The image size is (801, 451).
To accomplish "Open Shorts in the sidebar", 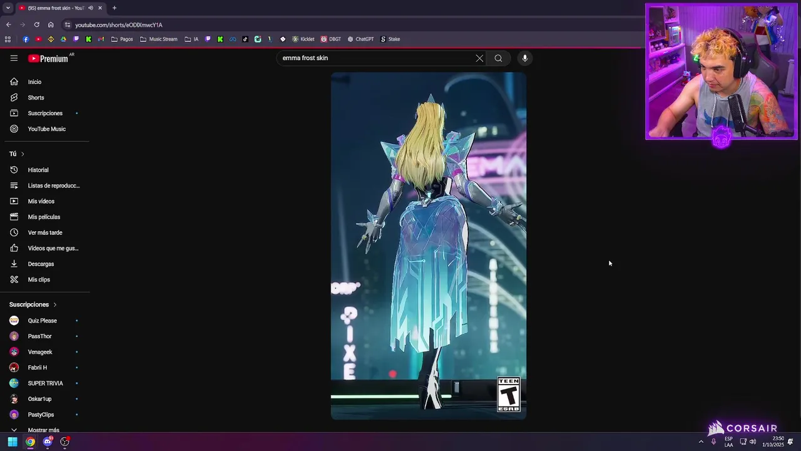I will click(x=44, y=98).
